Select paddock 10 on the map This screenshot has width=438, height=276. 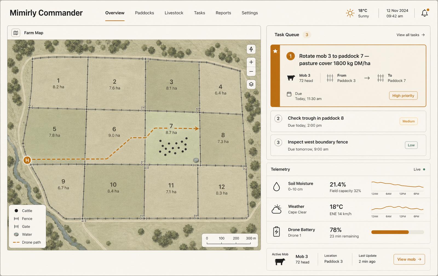(x=114, y=191)
